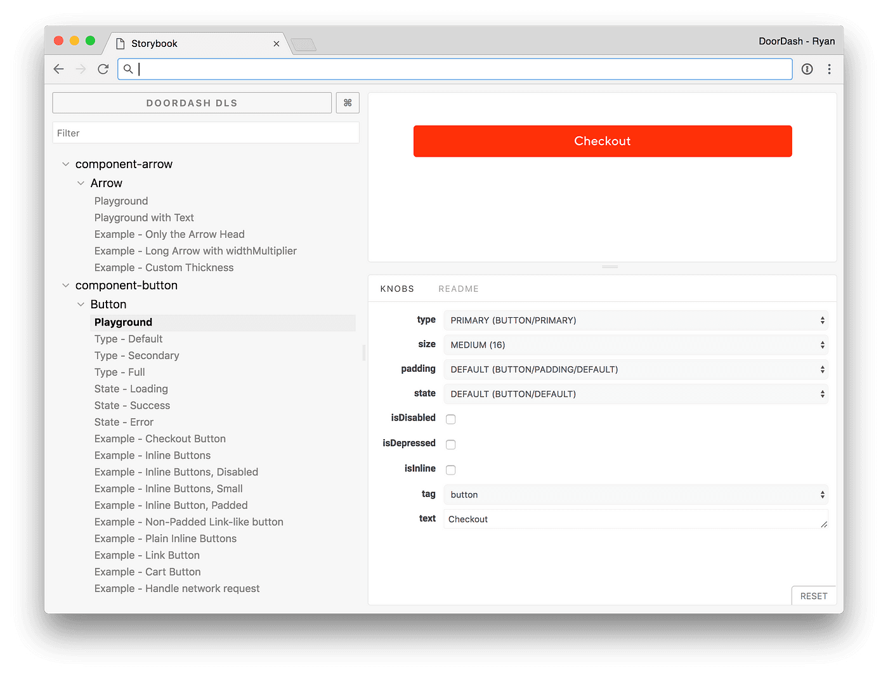Switch to the README tab
This screenshot has height=677, width=888.
pyautogui.click(x=459, y=289)
